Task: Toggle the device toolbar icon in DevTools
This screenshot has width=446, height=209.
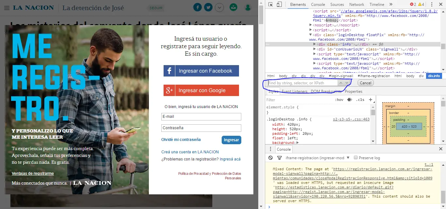Action: (279, 4)
